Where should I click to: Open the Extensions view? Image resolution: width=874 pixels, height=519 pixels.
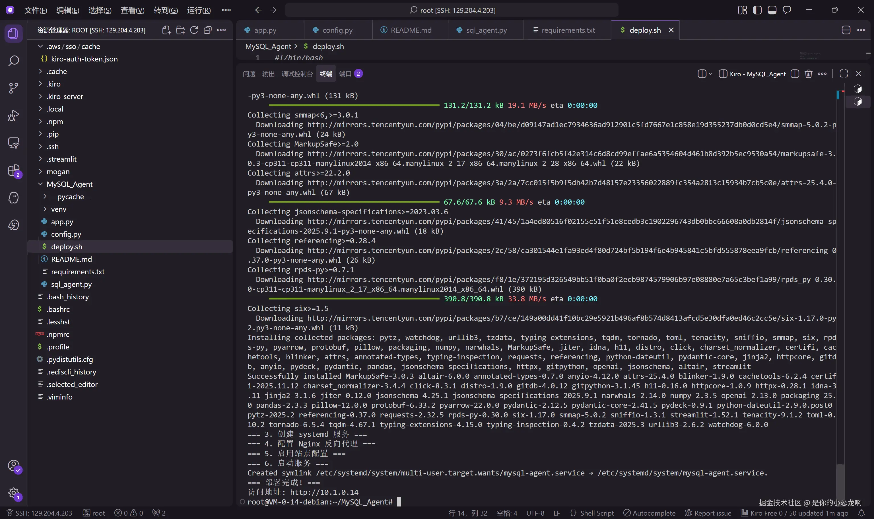pos(13,171)
